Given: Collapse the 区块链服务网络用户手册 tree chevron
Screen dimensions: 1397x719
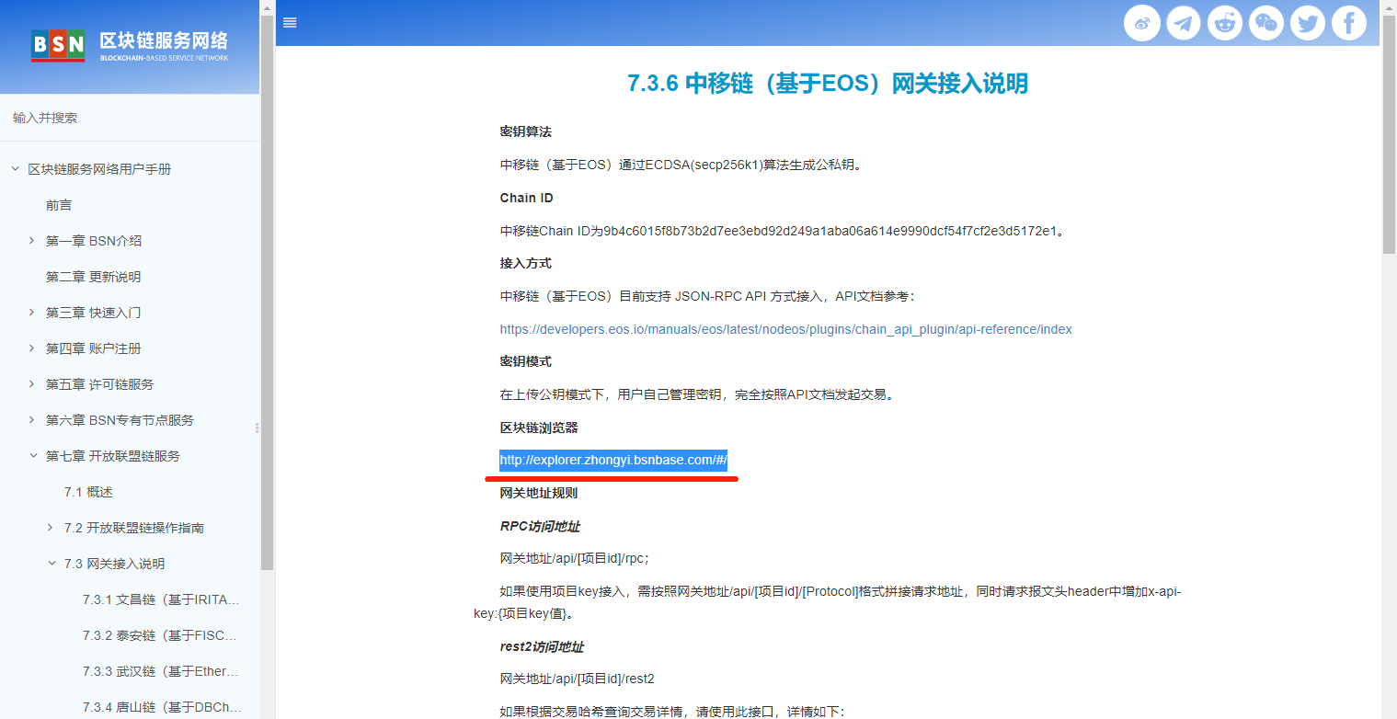Looking at the screenshot, I should tap(15, 169).
